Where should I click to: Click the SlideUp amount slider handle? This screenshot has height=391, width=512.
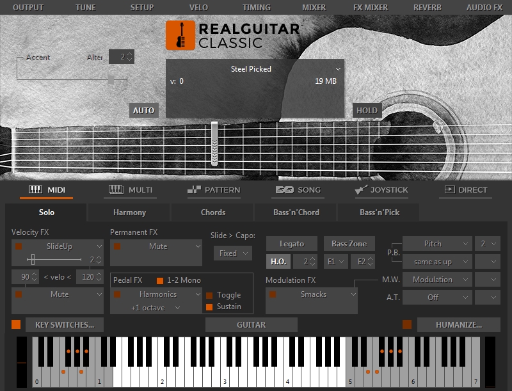[x=33, y=259]
